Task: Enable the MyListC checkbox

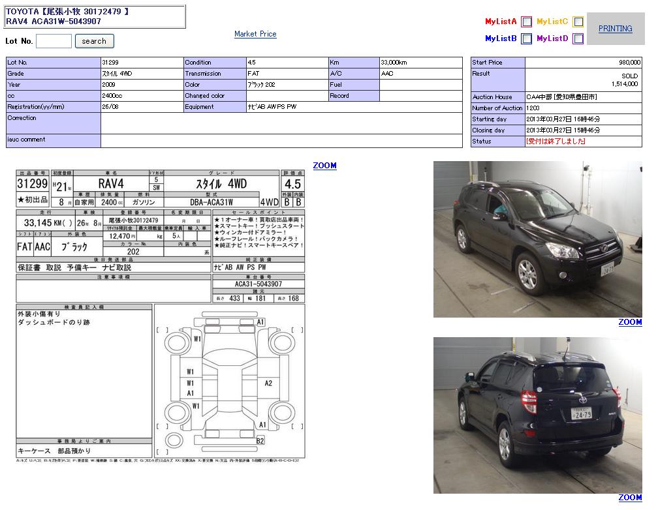Action: coord(578,22)
